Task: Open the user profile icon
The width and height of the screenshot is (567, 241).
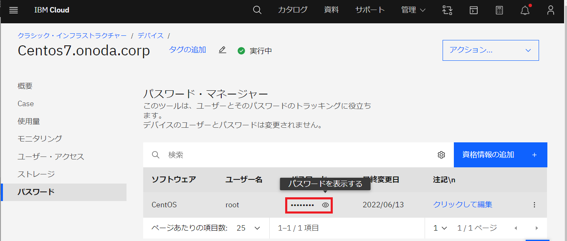Action: 551,10
